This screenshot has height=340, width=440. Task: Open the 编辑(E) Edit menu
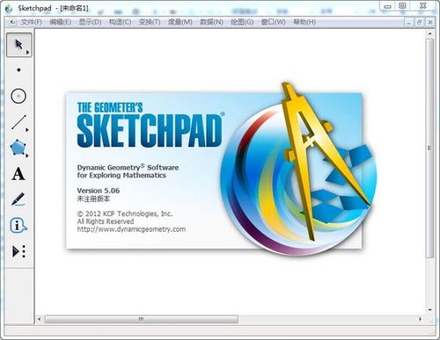pyautogui.click(x=60, y=22)
